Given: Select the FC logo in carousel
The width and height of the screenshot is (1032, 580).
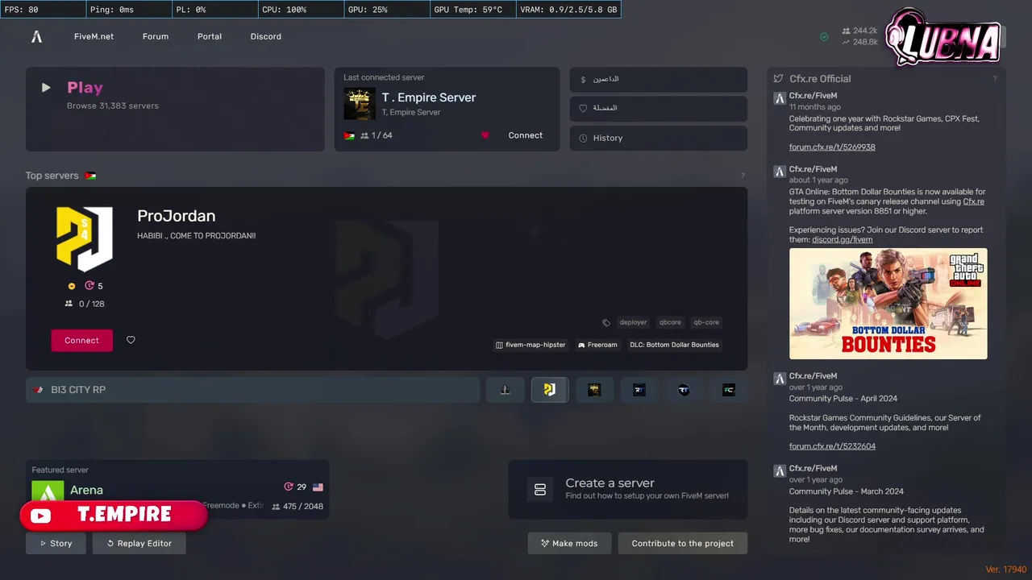Looking at the screenshot, I should pos(729,390).
